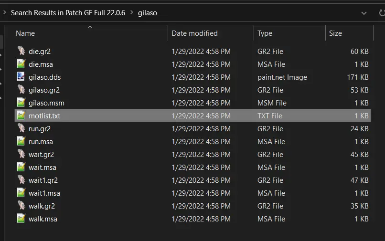Select the walk.msa file name
The image size is (385, 241).
coord(43,219)
